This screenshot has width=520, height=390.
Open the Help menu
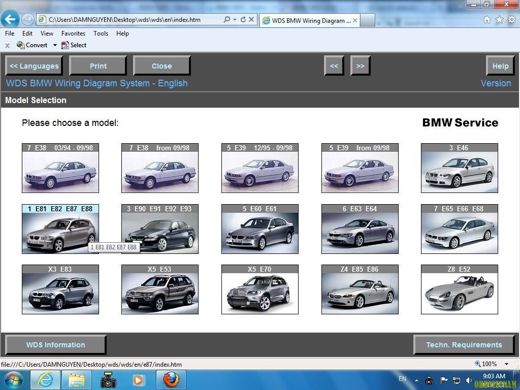pyautogui.click(x=122, y=34)
